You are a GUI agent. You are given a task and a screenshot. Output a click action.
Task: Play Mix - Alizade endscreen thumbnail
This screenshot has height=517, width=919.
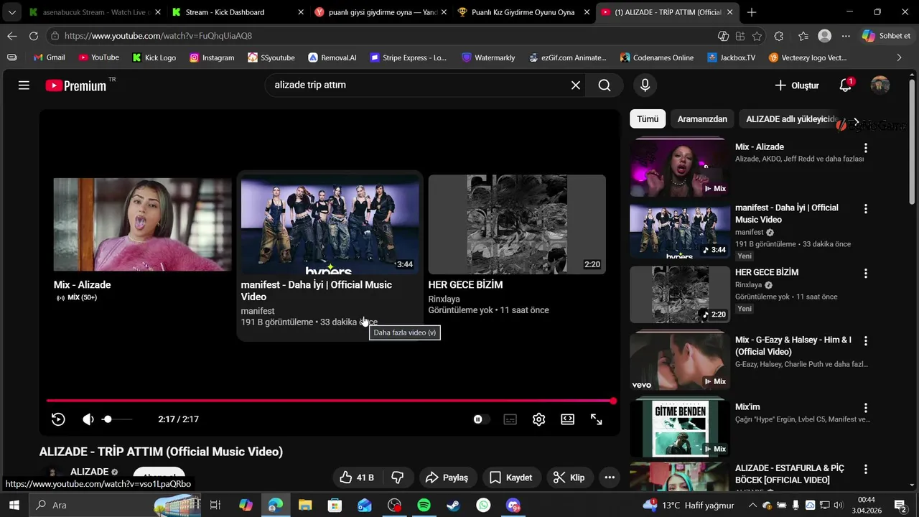tap(142, 225)
